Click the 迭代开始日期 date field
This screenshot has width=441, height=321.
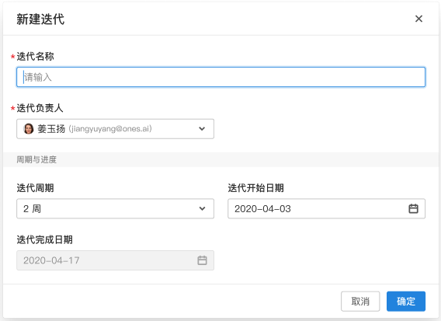[x=326, y=208]
